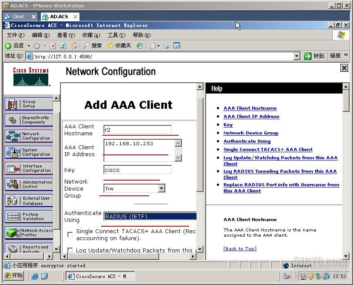Open the Edit (编辑) menu
The image size is (353, 285).
41,35
